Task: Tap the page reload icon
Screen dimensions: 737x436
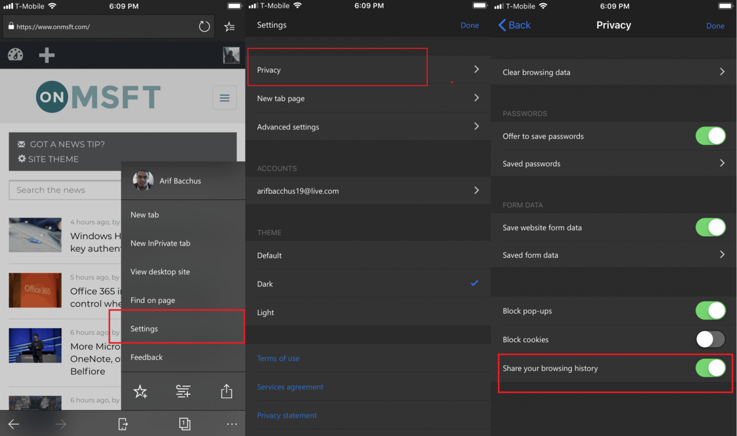Action: pos(204,27)
